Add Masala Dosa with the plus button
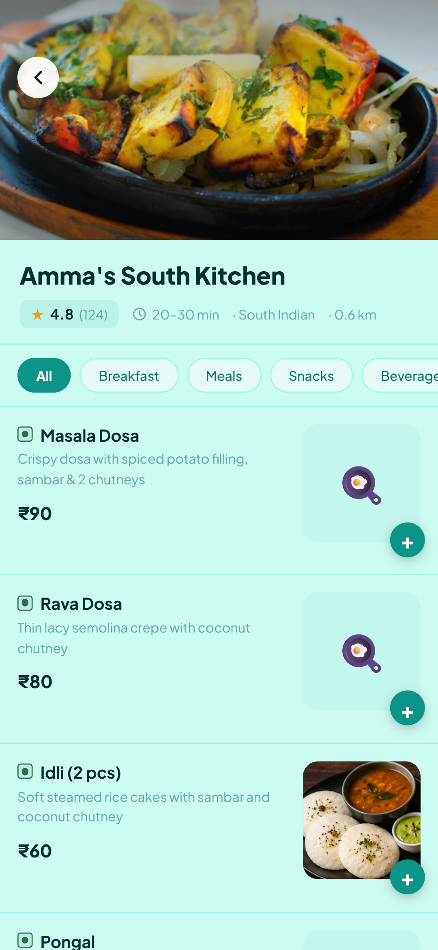Screen dimensions: 438x950 click(407, 540)
